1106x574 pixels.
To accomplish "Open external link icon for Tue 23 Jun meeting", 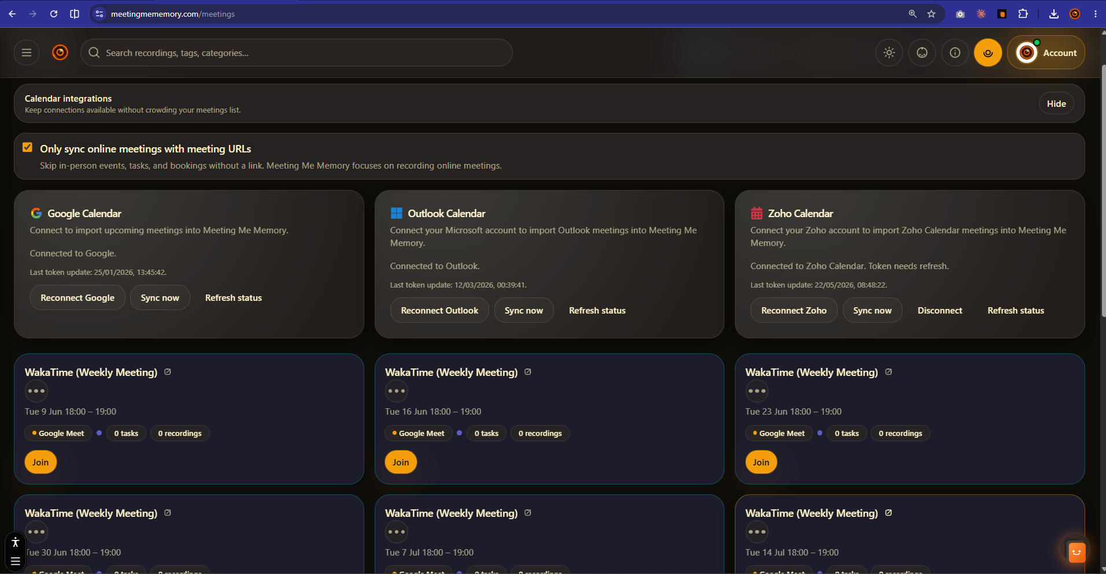I will pos(889,372).
